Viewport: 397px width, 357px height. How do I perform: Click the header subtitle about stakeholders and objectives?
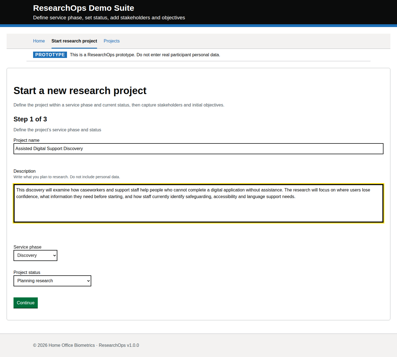[x=109, y=18]
